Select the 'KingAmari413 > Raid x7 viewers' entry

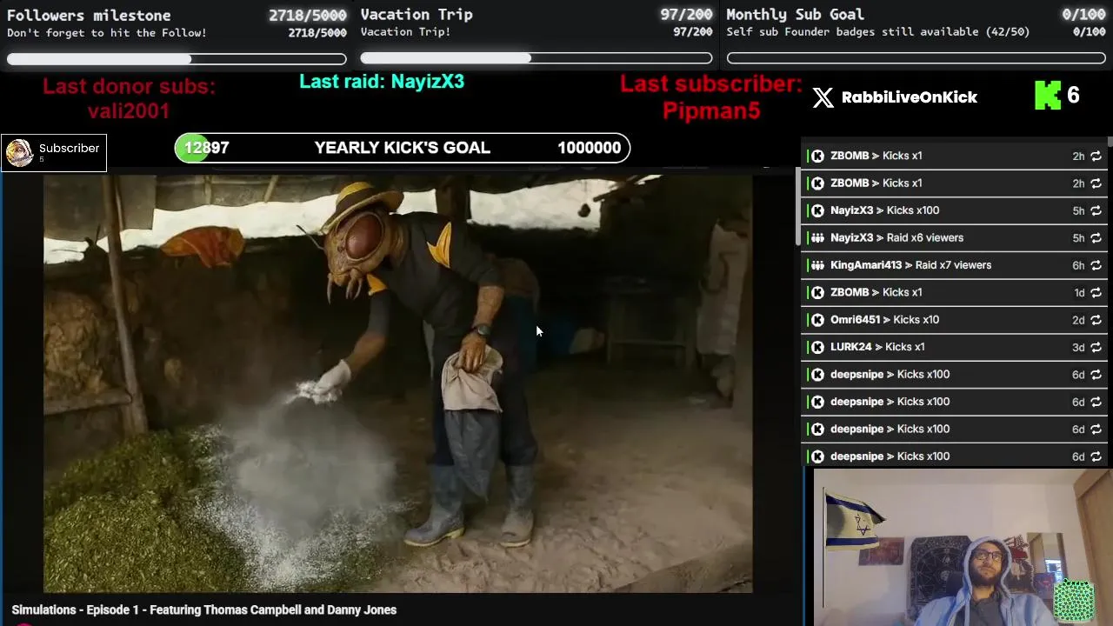pyautogui.click(x=954, y=265)
